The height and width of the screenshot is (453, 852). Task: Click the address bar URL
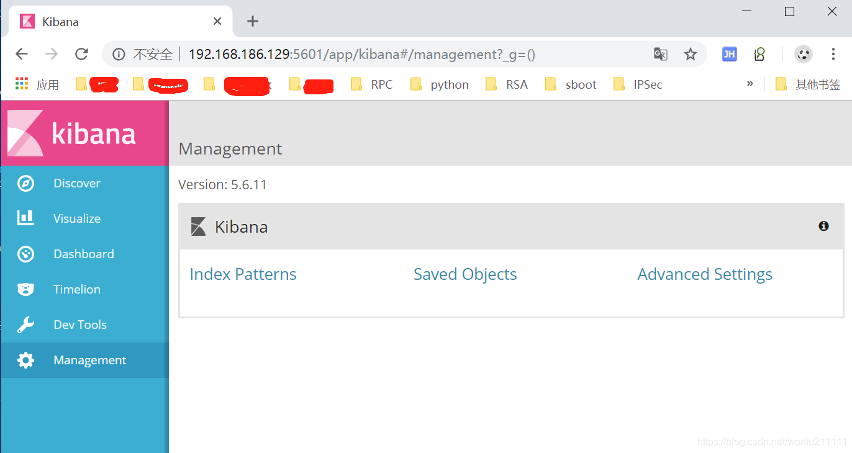click(361, 55)
